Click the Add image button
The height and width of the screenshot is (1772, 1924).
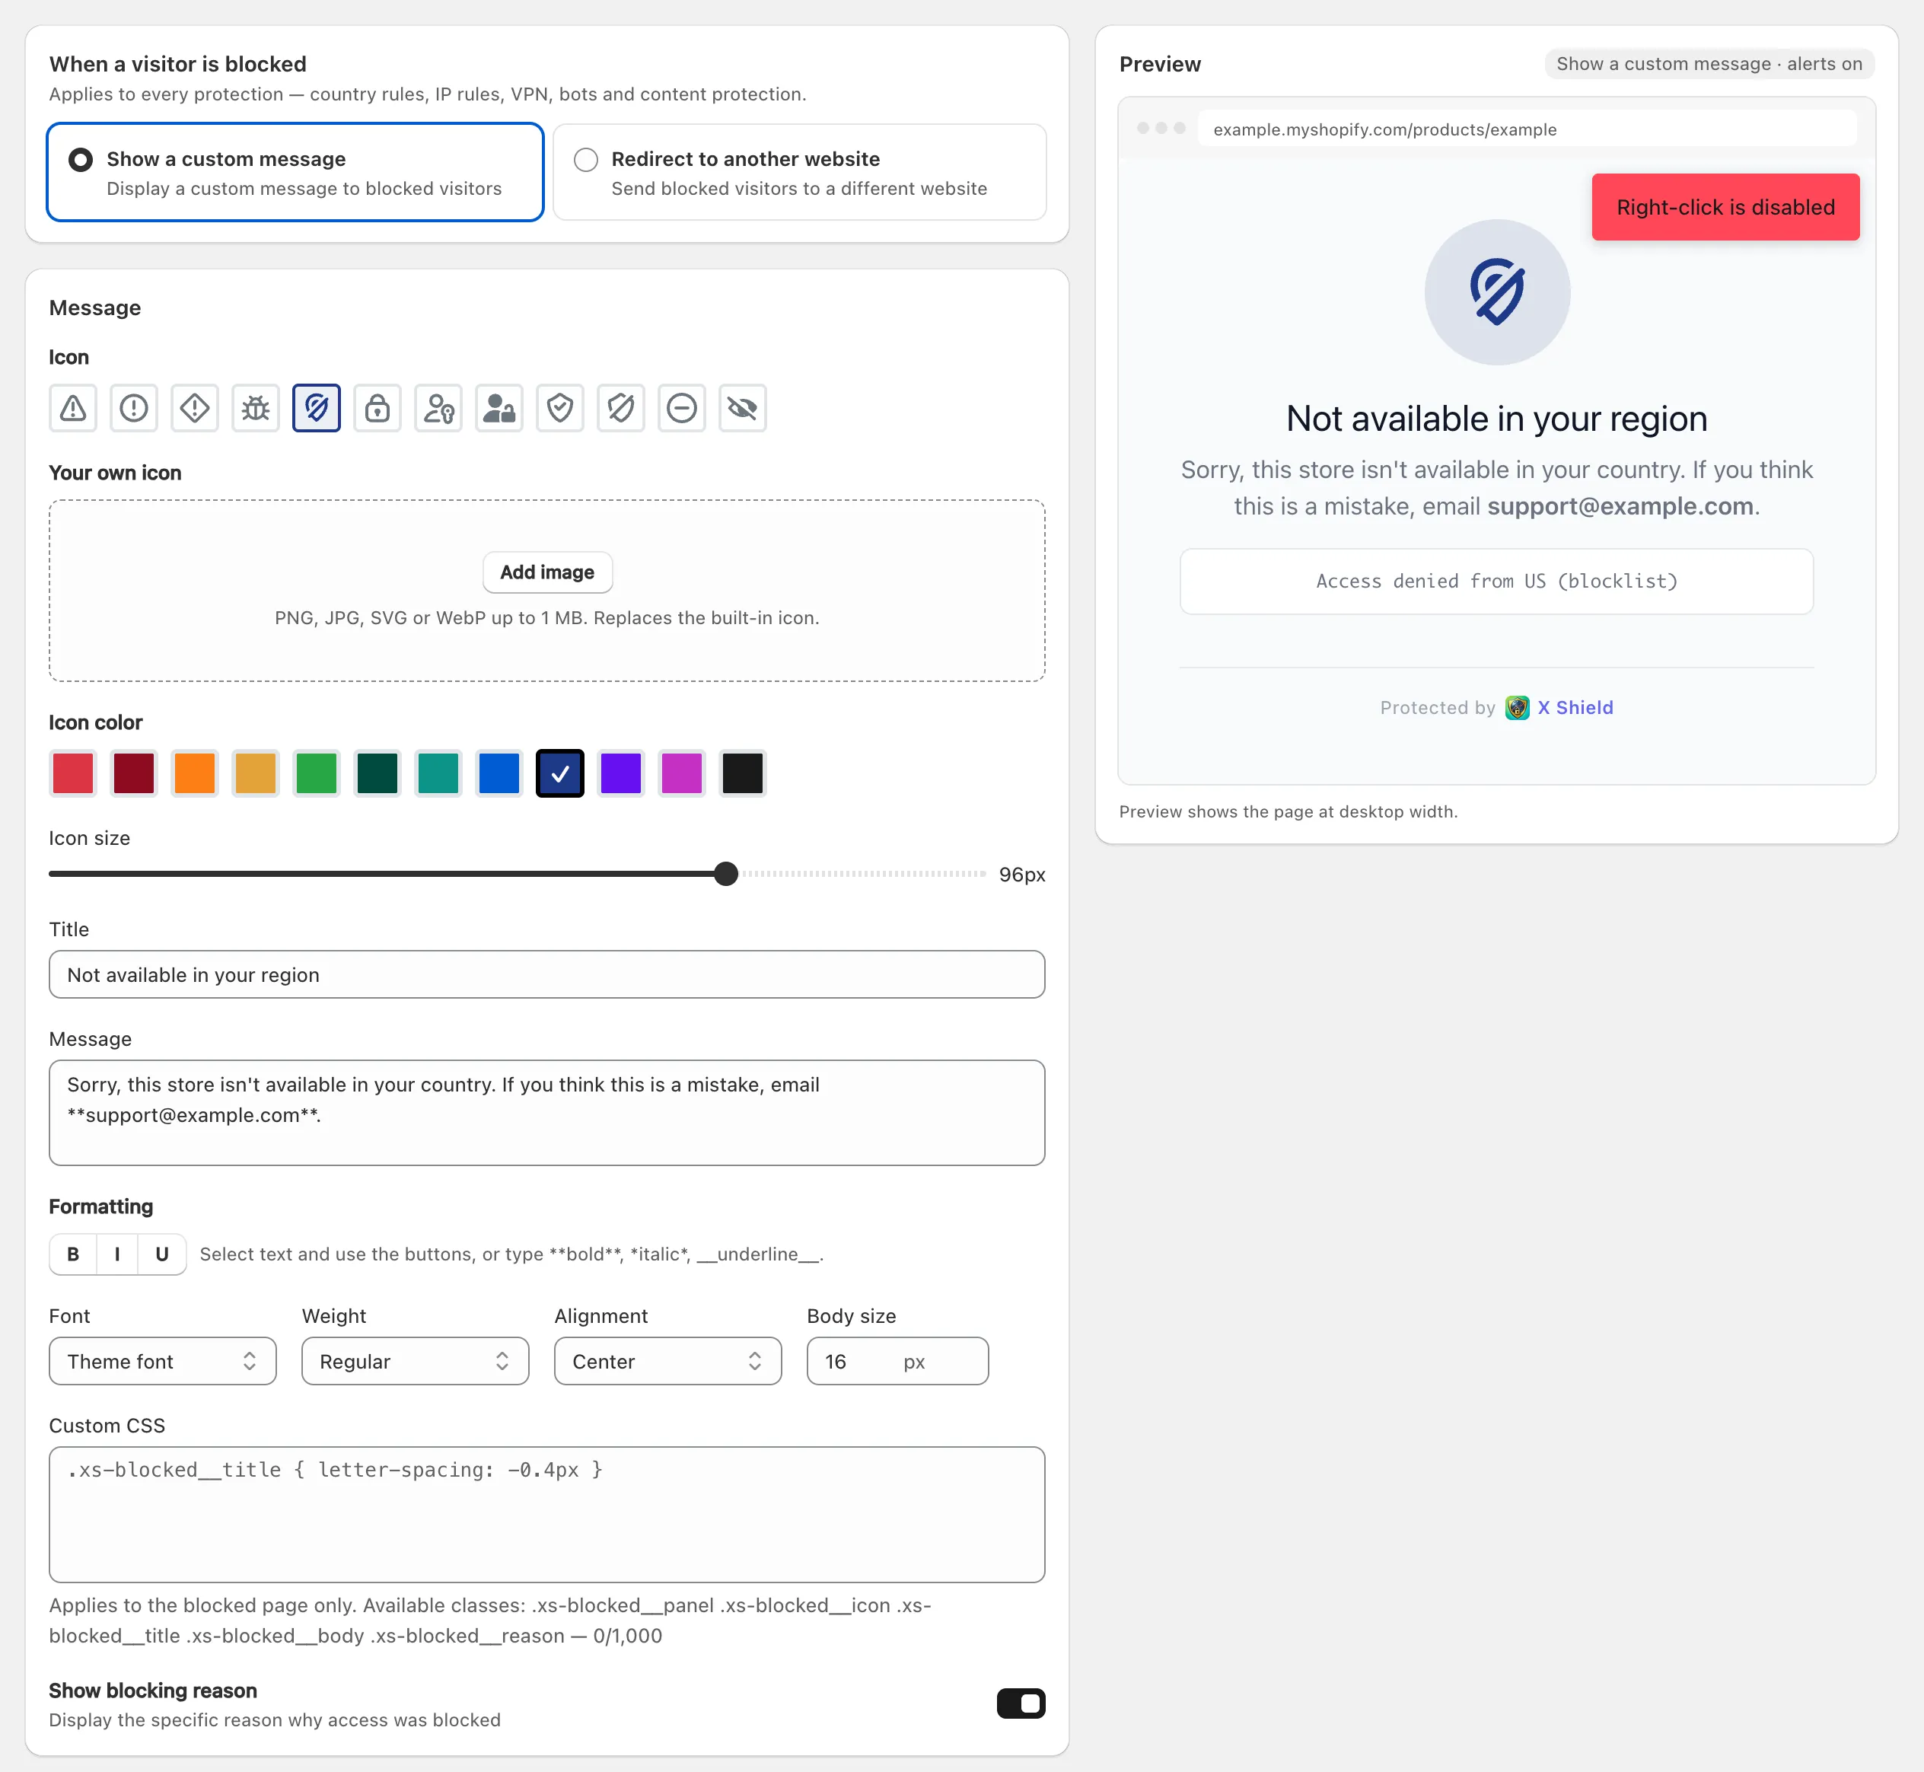click(x=547, y=572)
